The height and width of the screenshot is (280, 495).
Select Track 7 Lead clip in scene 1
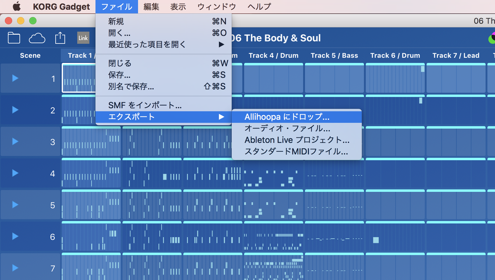[x=456, y=78]
